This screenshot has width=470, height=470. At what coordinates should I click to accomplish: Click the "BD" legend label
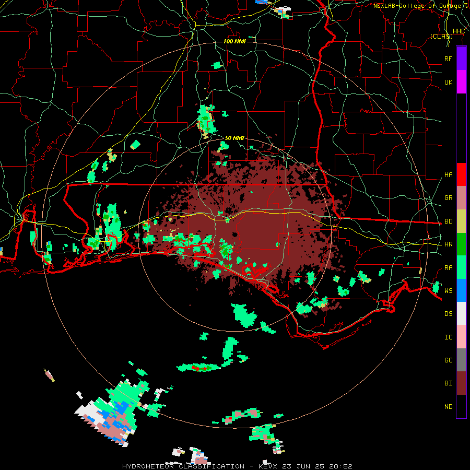tap(448, 221)
